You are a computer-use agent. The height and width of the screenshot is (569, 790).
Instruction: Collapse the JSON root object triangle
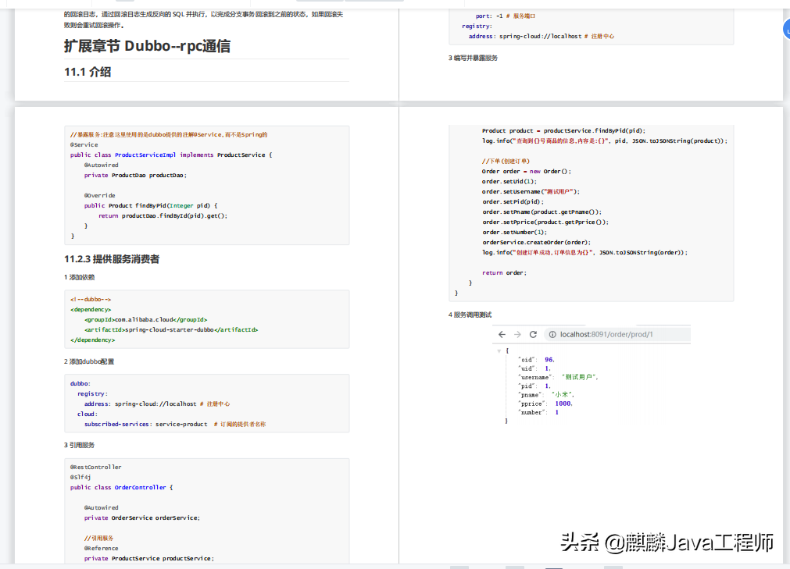pos(499,350)
